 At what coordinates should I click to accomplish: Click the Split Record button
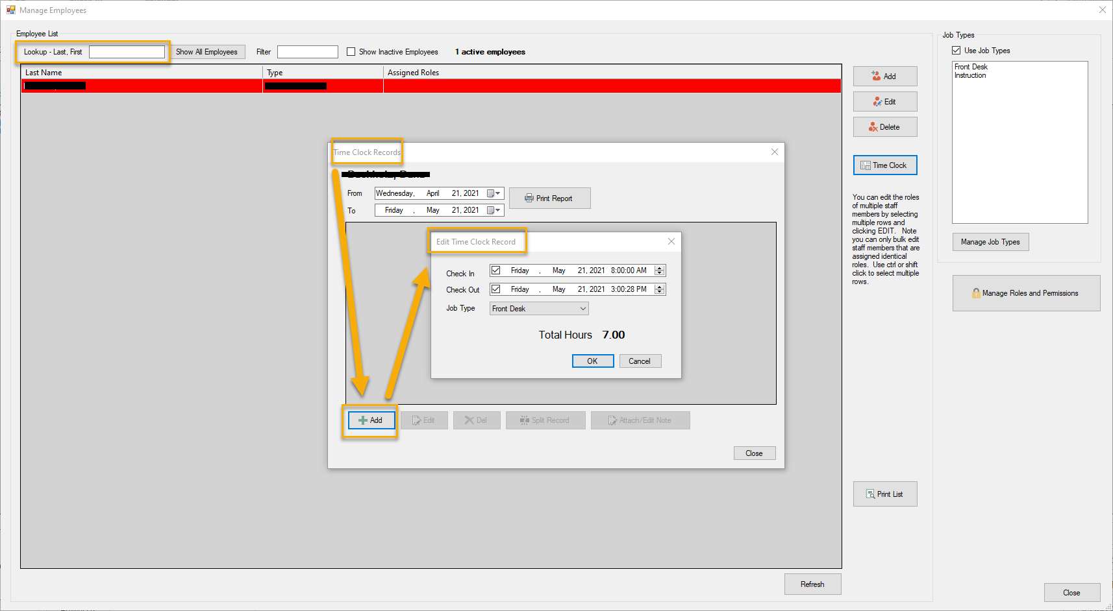545,420
